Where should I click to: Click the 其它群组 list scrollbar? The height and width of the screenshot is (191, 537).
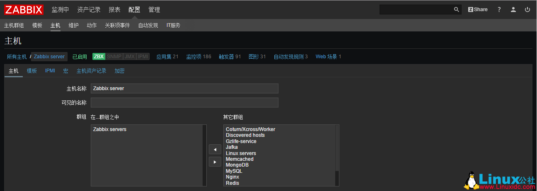(x=337, y=155)
